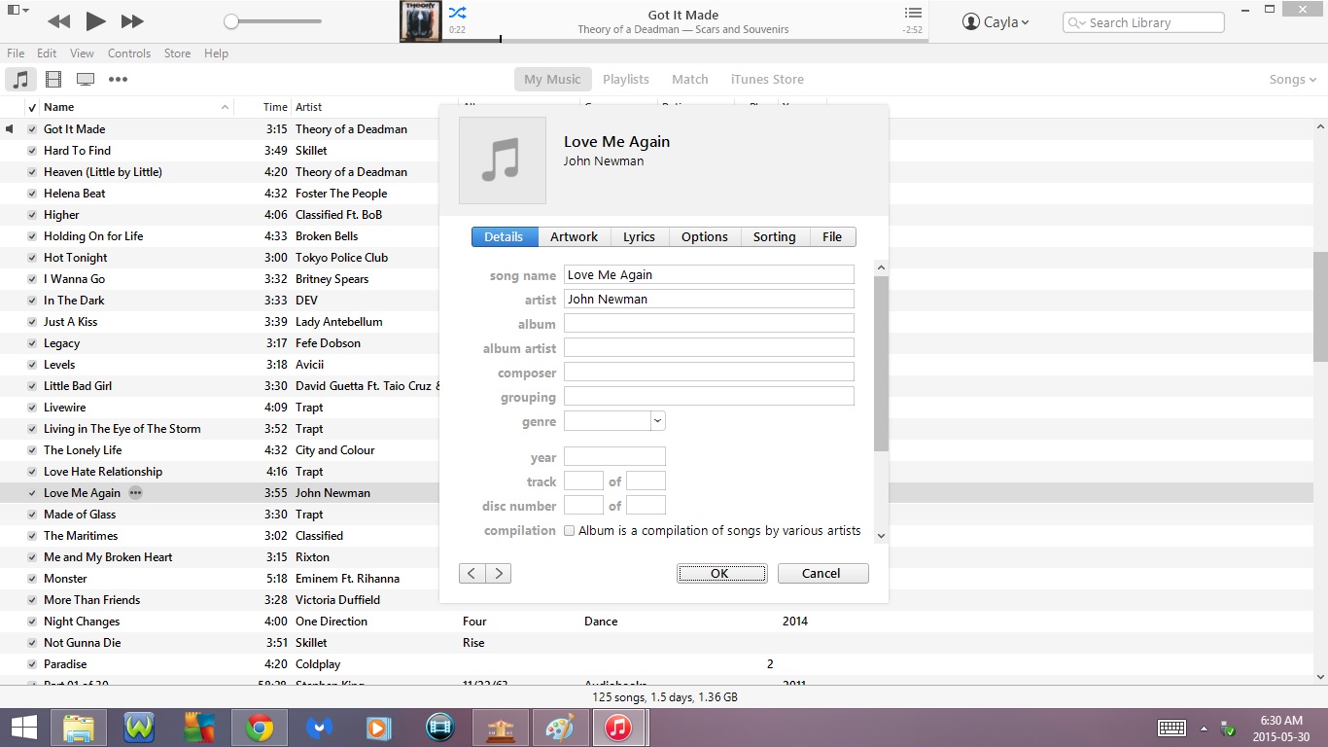Select the Music library note icon
The width and height of the screenshot is (1328, 747).
pos(20,80)
